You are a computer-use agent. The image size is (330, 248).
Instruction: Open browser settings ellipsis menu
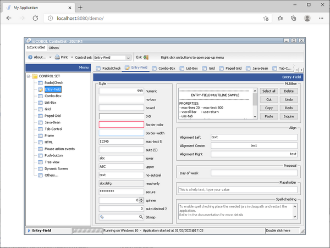point(321,18)
